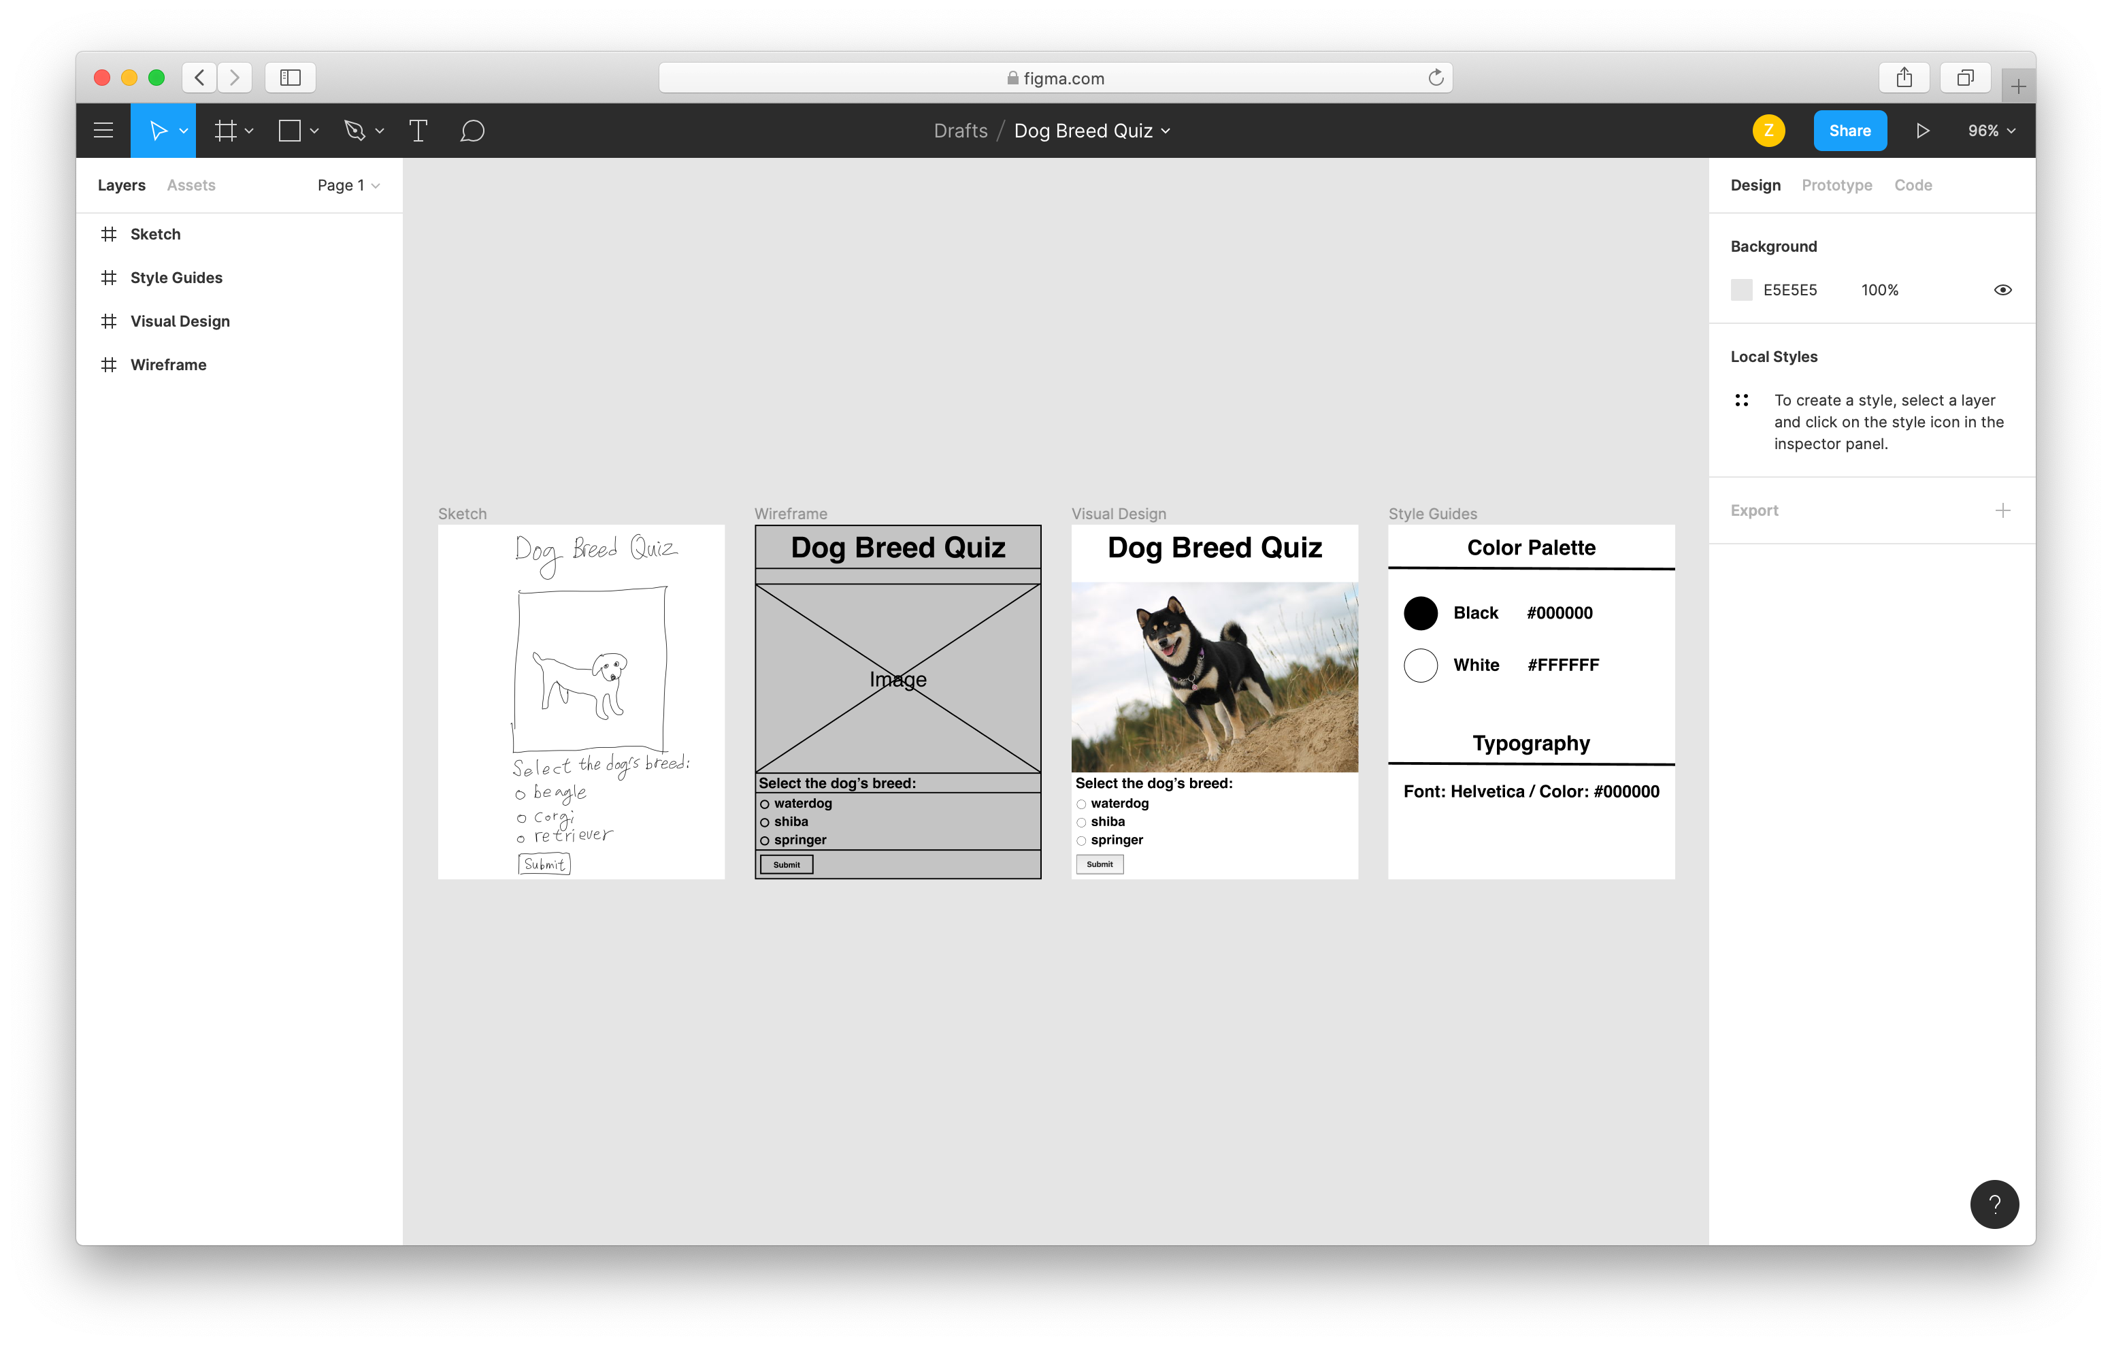2112x1346 pixels.
Task: Select the waterdog radio button in Wireframe
Action: coord(765,804)
